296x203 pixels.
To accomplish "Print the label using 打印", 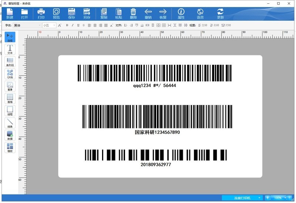I will [41, 14].
